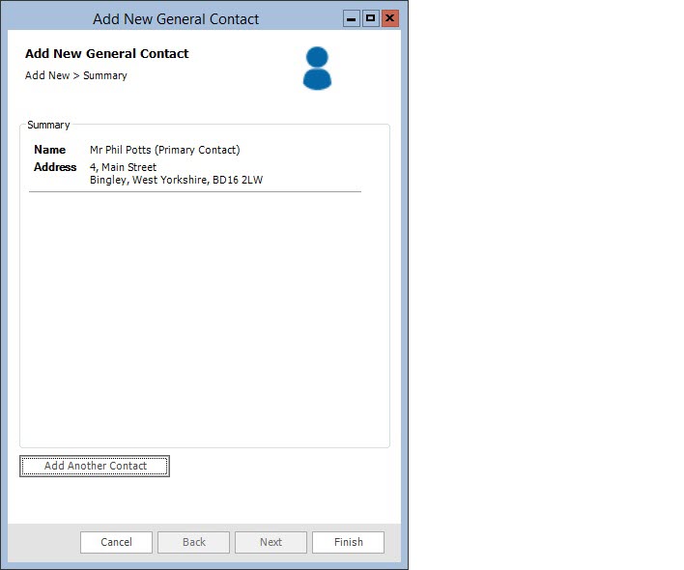Click the greyed-out Back button
This screenshot has width=684, height=570.
(x=193, y=542)
